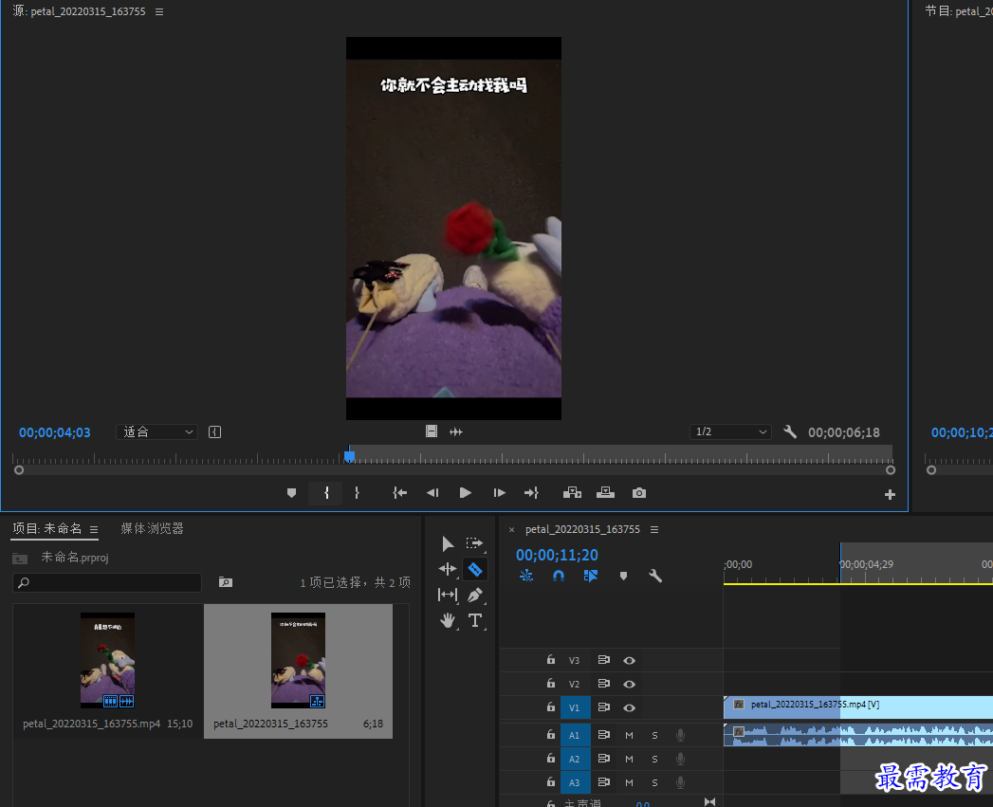Select petal_20220315_163755.mp4 thumbnail in project
993x807 pixels.
tap(108, 660)
